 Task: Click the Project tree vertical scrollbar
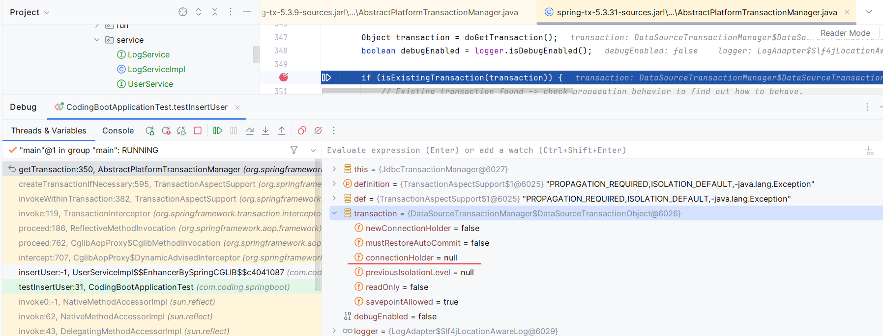[256, 54]
